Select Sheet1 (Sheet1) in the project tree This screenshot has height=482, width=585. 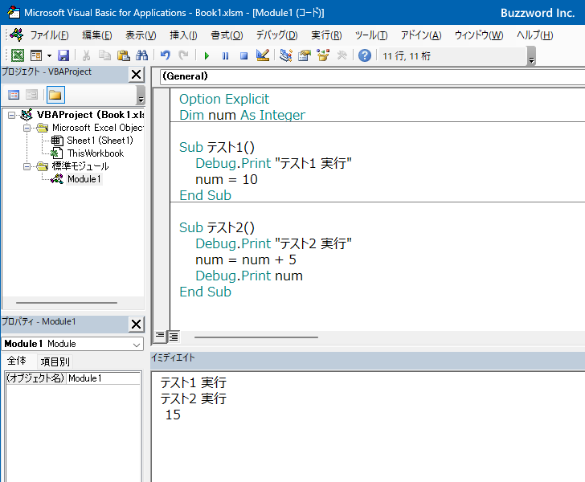click(x=100, y=141)
